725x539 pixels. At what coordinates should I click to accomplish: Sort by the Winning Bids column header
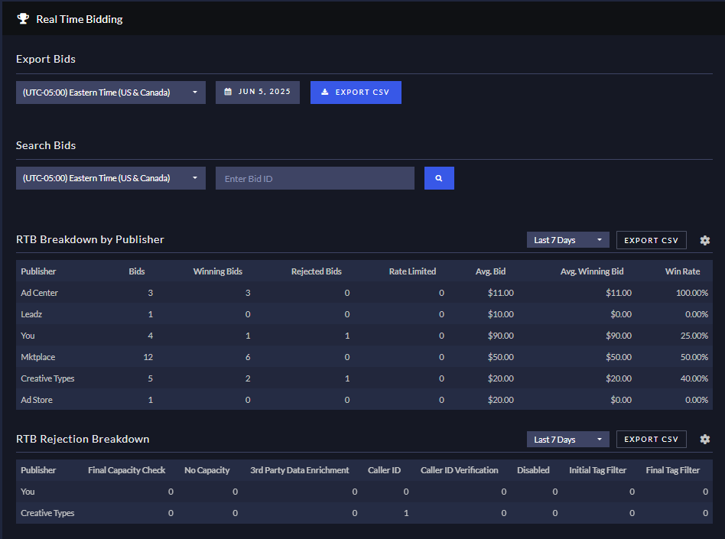217,271
